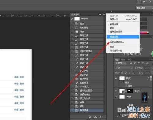Choose 历史记录选项... menu item
This screenshot has height=120, width=153.
point(123,42)
